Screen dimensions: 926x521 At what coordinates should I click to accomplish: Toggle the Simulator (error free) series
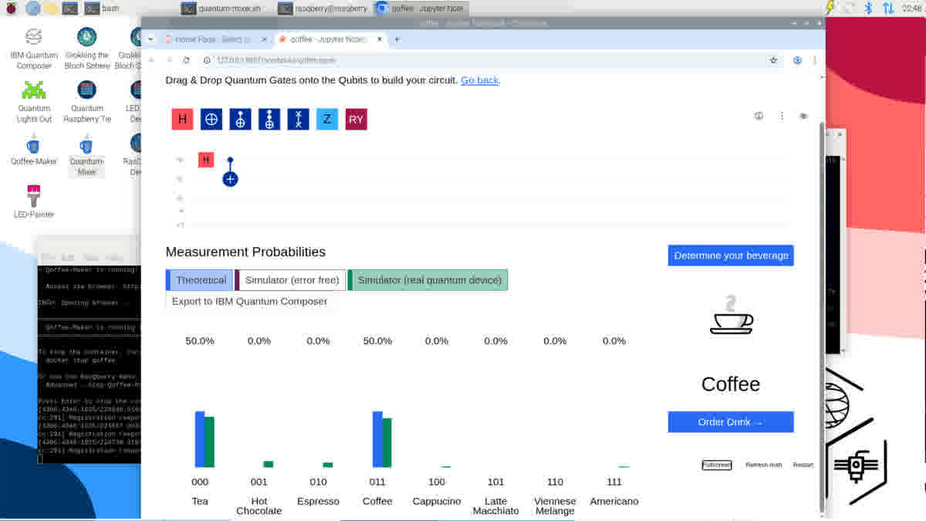(291, 280)
